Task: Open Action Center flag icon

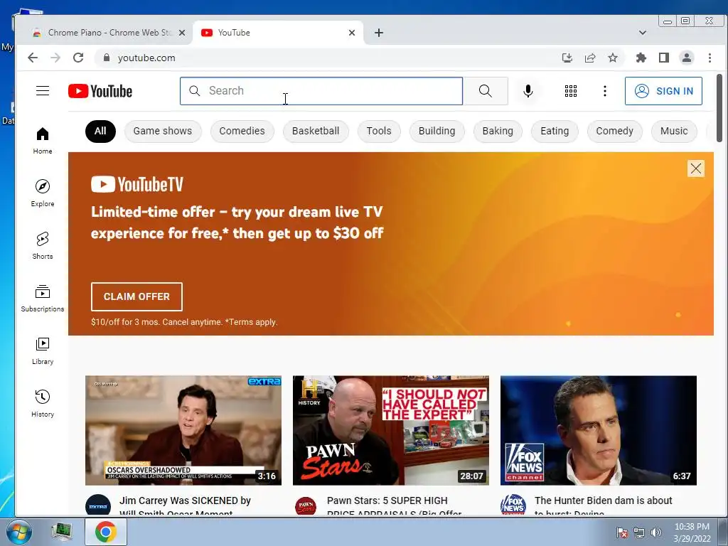Action: click(622, 532)
